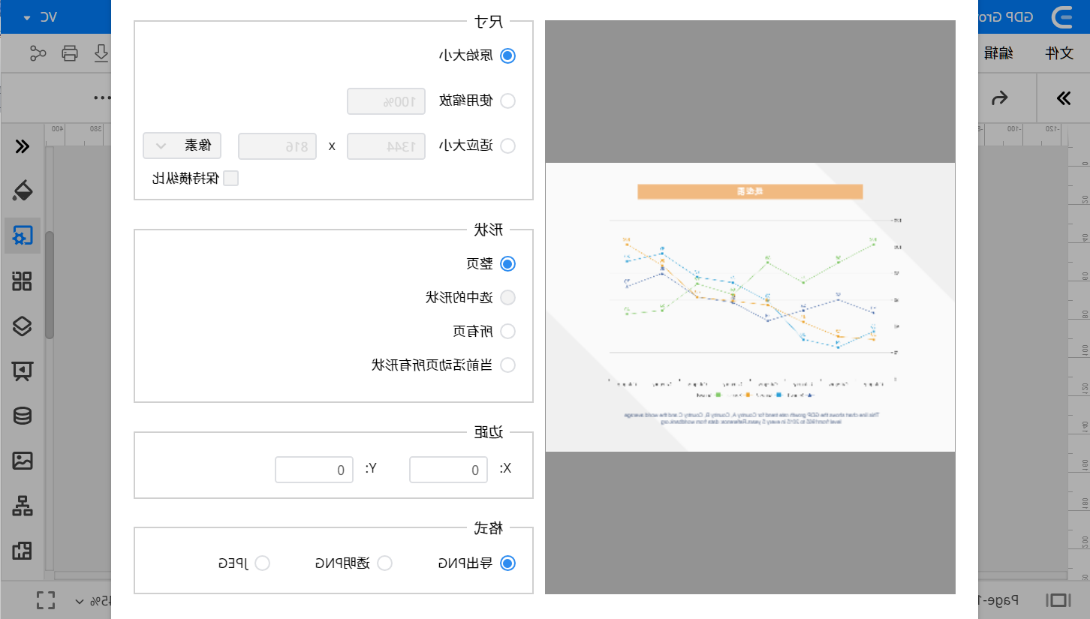The width and height of the screenshot is (1090, 619).
Task: Open the image picture panel icon
Action: (x=23, y=461)
